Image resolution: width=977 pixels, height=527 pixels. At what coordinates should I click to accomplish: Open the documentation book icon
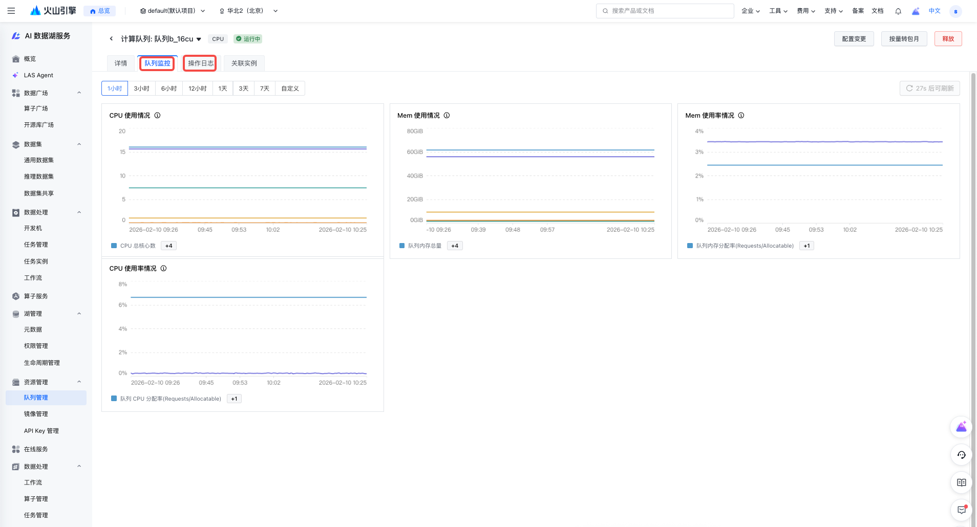(961, 482)
